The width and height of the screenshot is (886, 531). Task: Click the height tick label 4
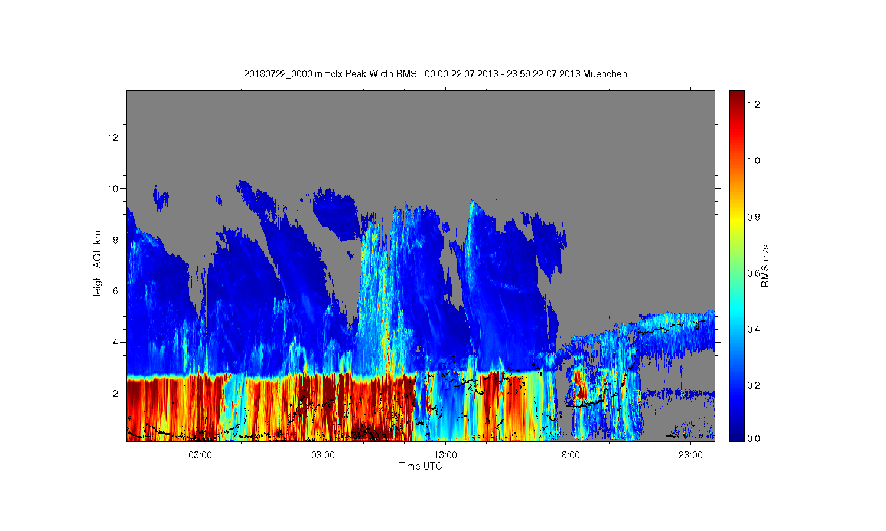pyautogui.click(x=116, y=342)
